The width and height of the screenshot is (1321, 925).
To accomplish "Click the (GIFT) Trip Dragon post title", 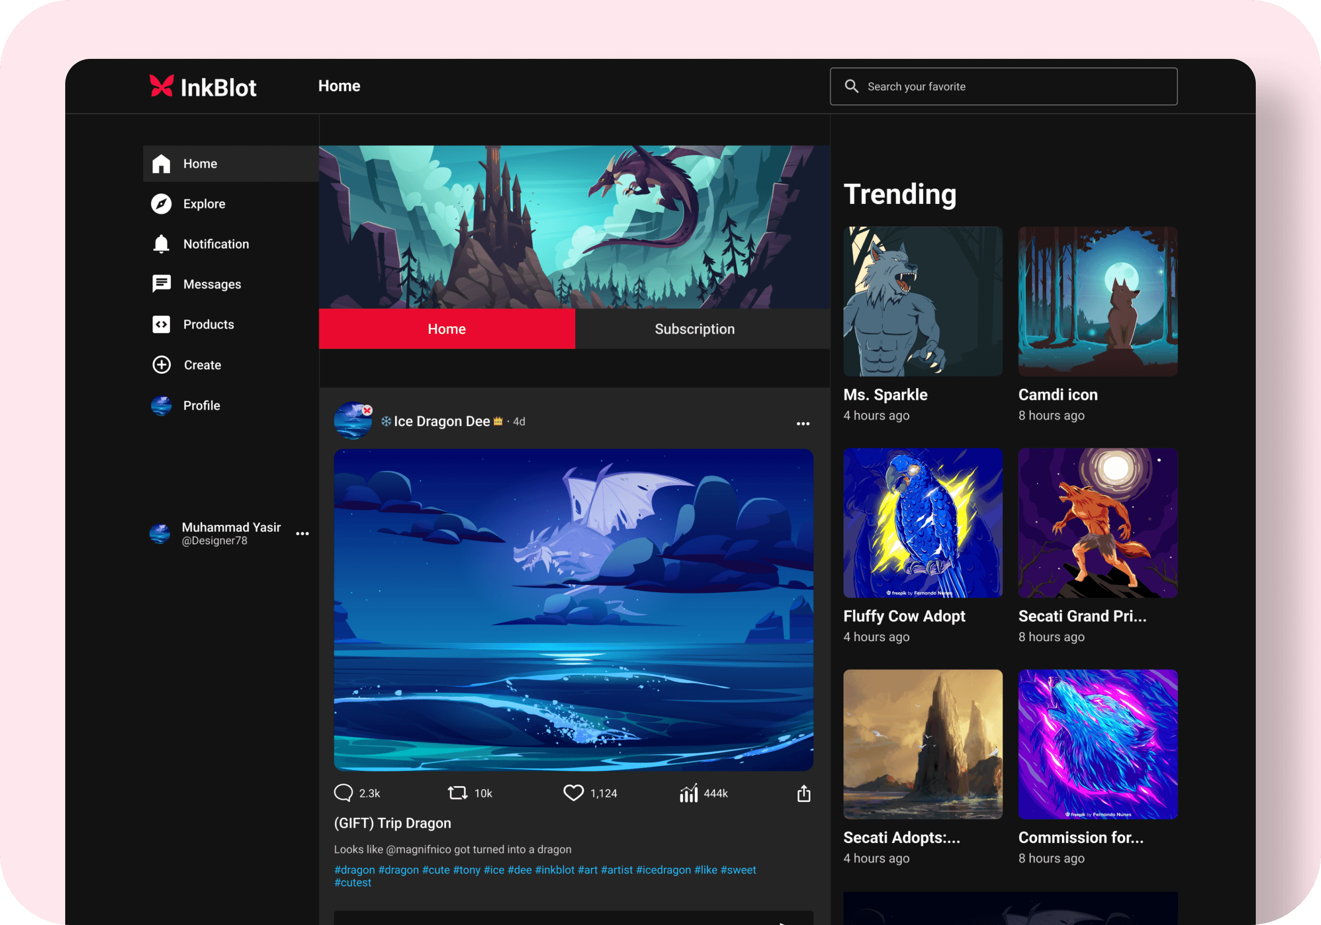I will click(392, 823).
